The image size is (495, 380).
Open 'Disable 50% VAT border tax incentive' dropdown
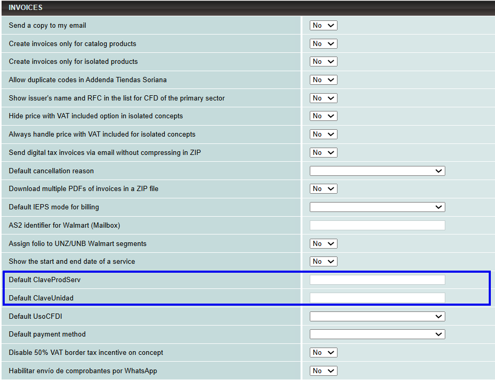[x=323, y=353]
